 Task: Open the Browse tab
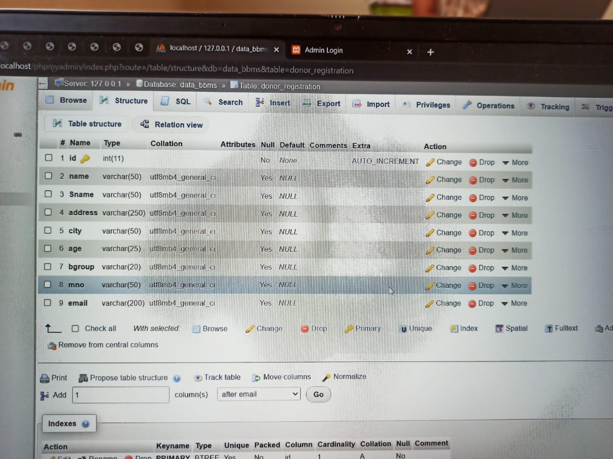[67, 100]
